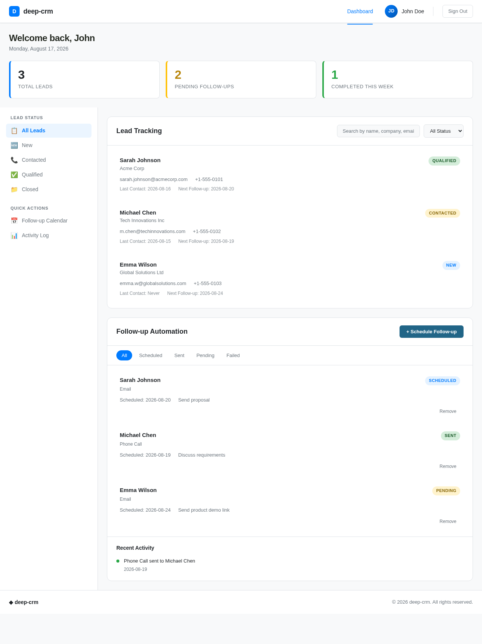
Task: Click the deep-crm footer logo
Action: 24,602
